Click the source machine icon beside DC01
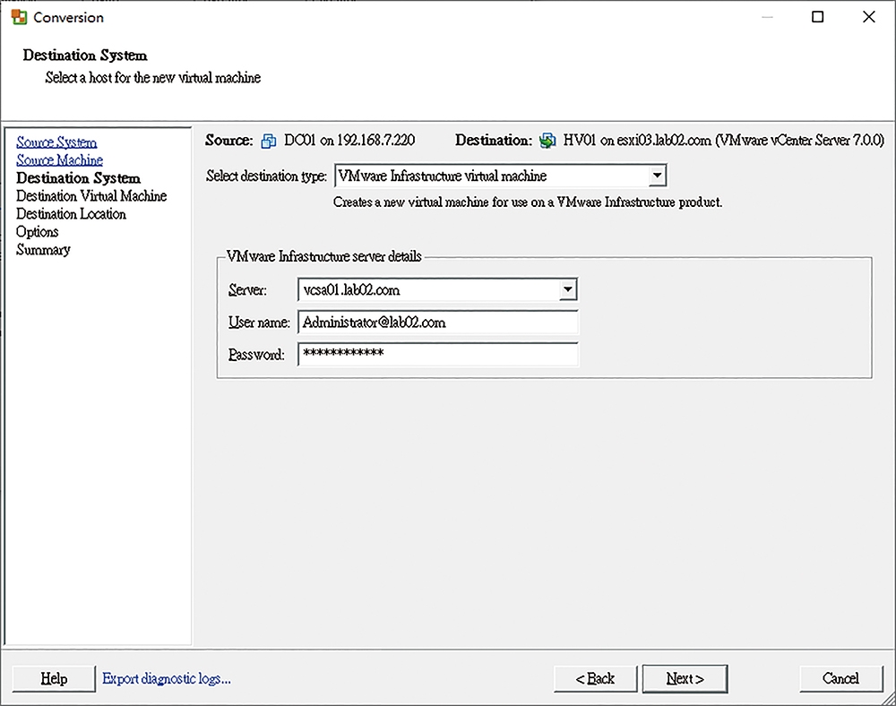 [x=269, y=141]
